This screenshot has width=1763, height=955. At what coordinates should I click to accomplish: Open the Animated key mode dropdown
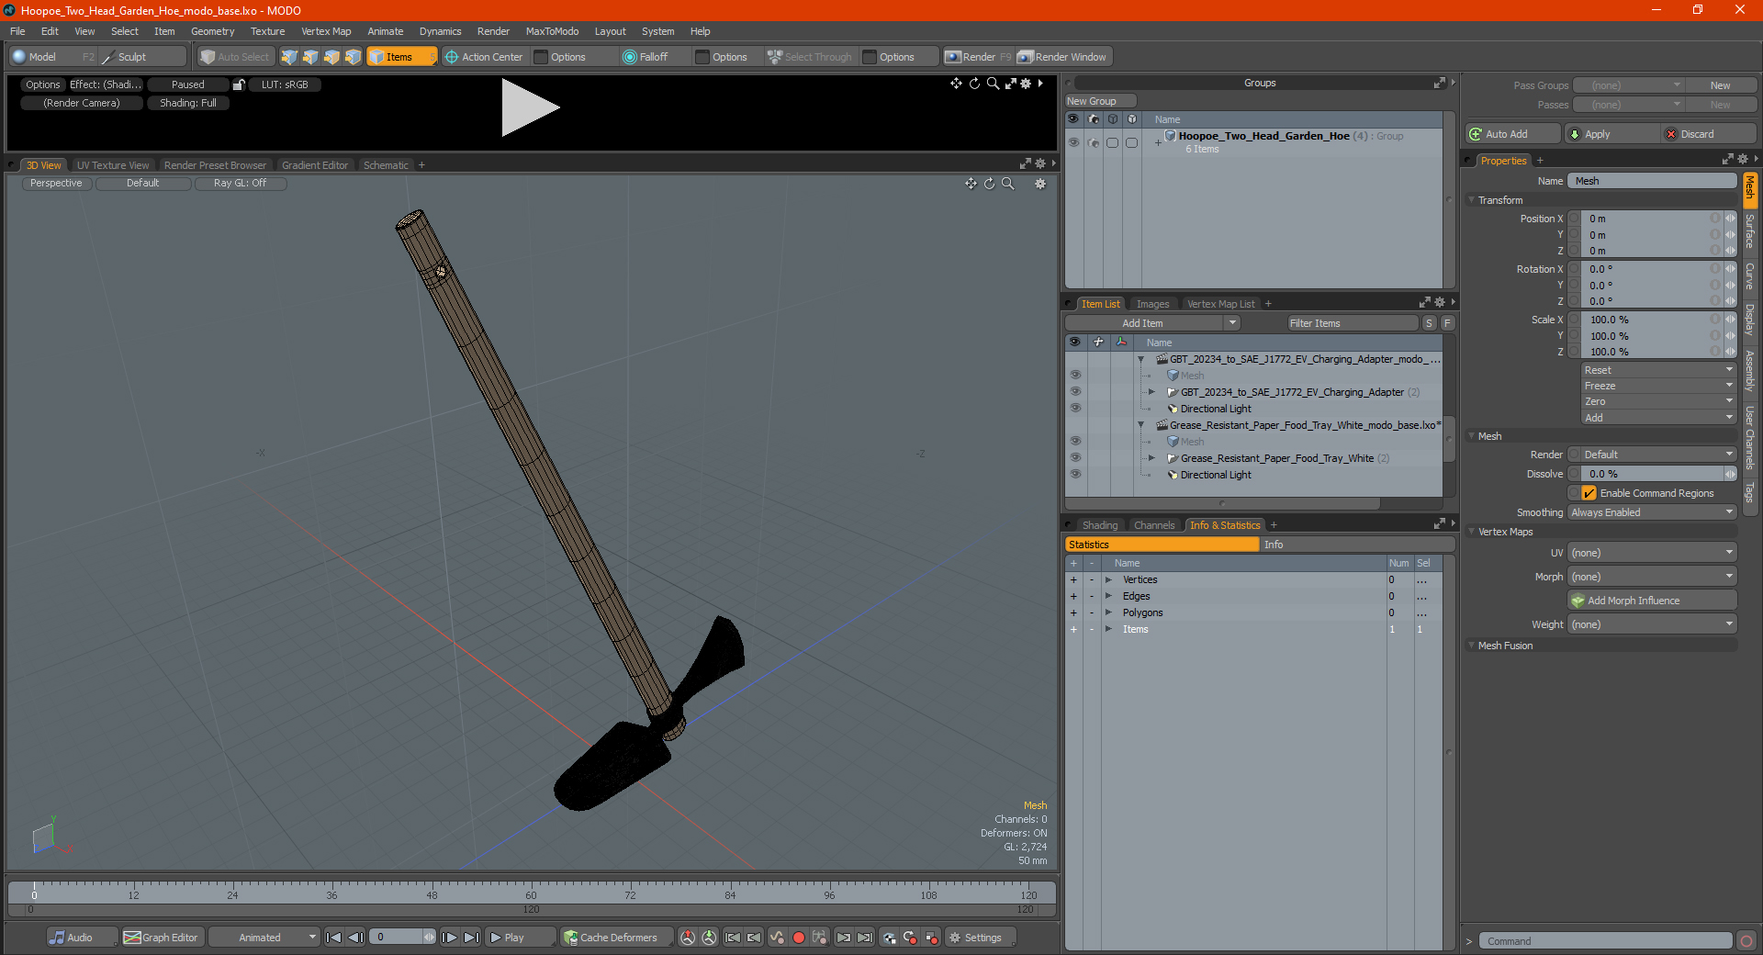click(264, 938)
